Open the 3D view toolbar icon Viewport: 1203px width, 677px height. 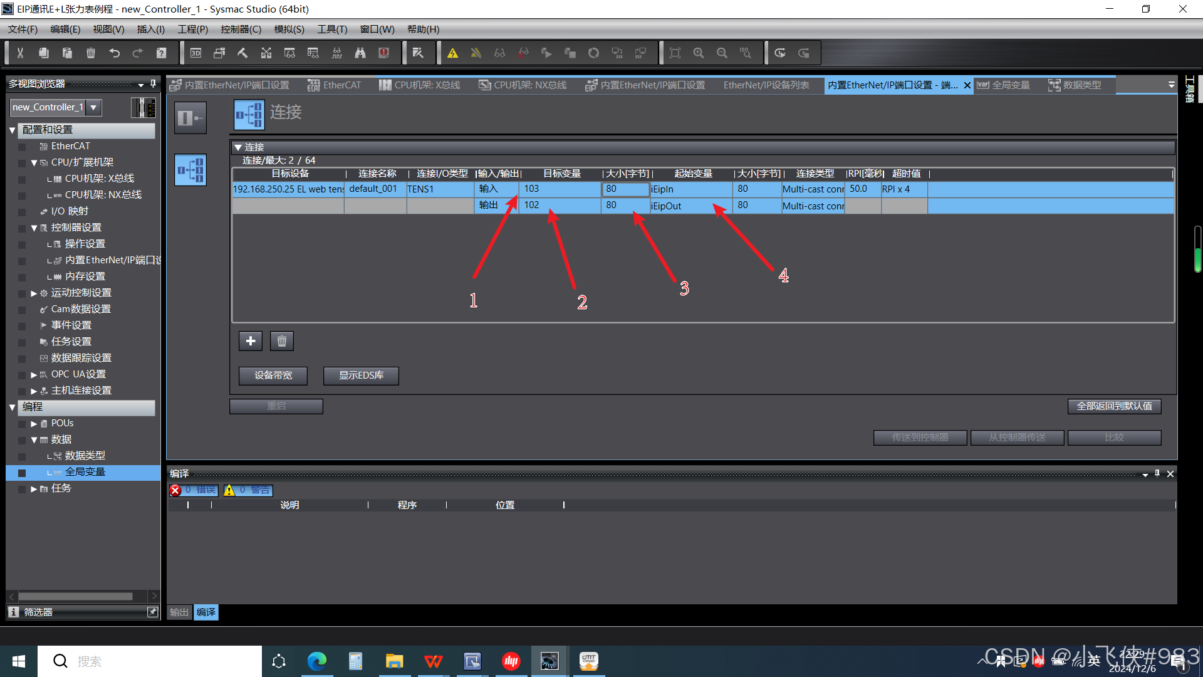click(195, 53)
